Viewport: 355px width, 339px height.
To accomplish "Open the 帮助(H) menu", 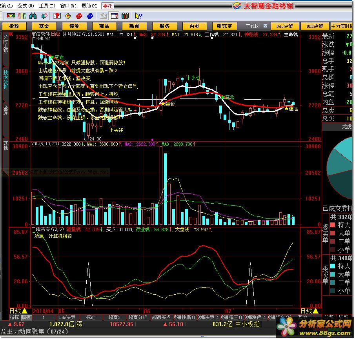I will pos(89,6).
